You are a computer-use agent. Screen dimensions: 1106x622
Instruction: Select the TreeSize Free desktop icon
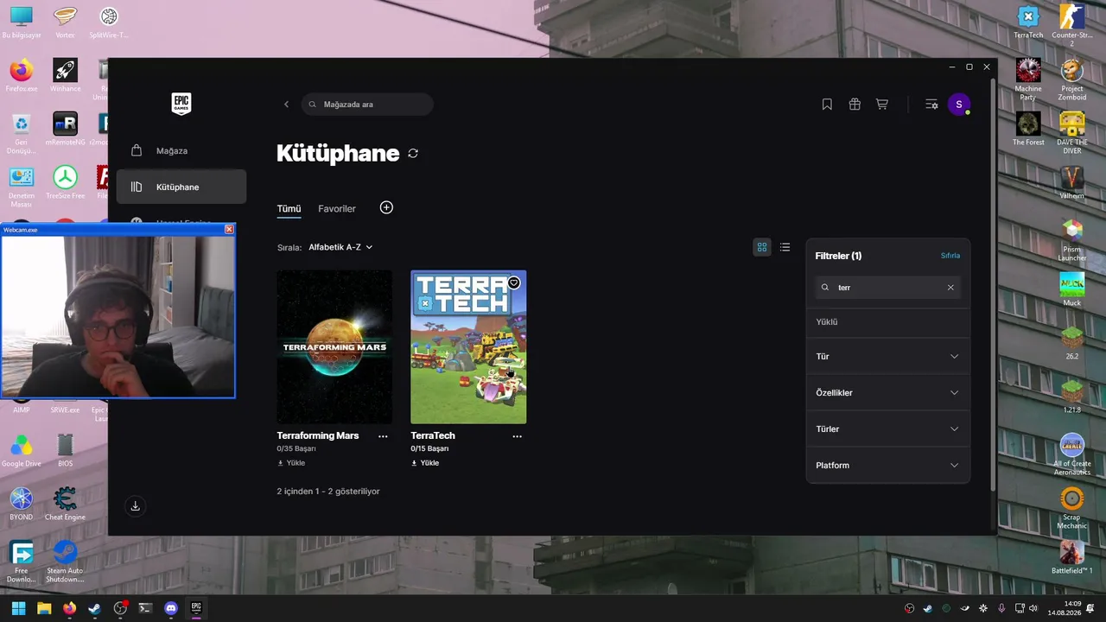tap(65, 182)
